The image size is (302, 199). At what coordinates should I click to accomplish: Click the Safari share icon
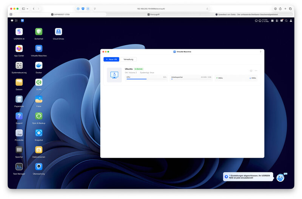[x=280, y=9]
